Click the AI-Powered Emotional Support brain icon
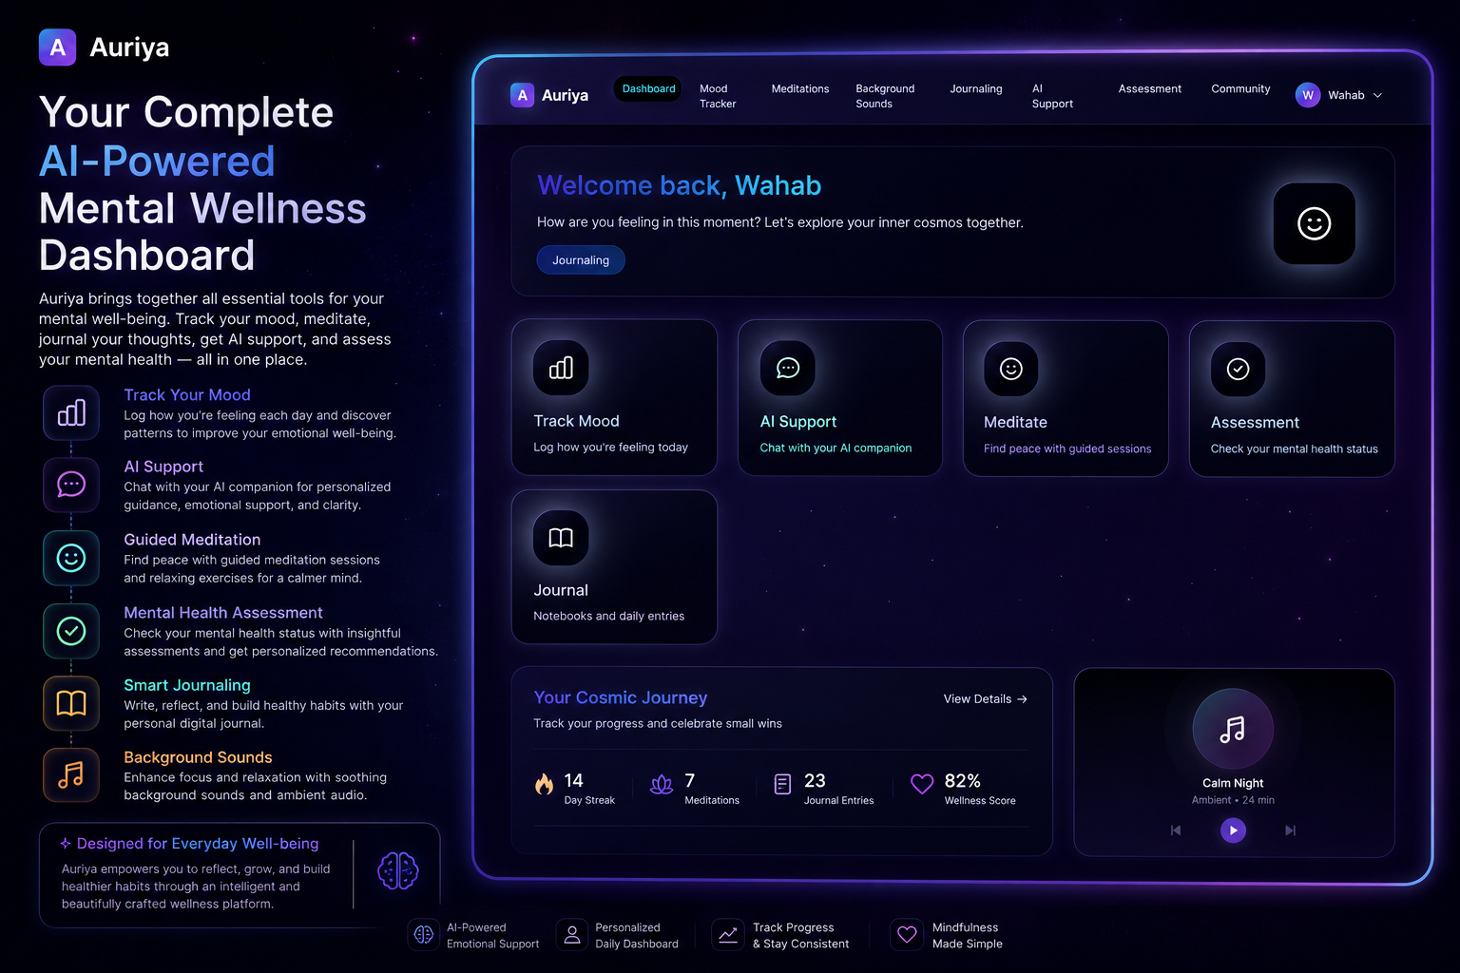1460x973 pixels. 424,935
